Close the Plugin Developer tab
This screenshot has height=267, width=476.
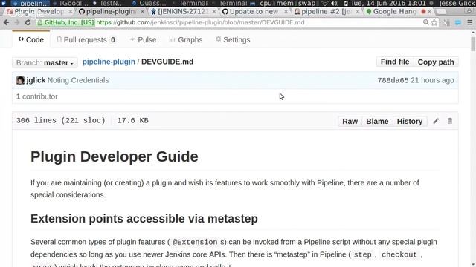tap(71, 12)
